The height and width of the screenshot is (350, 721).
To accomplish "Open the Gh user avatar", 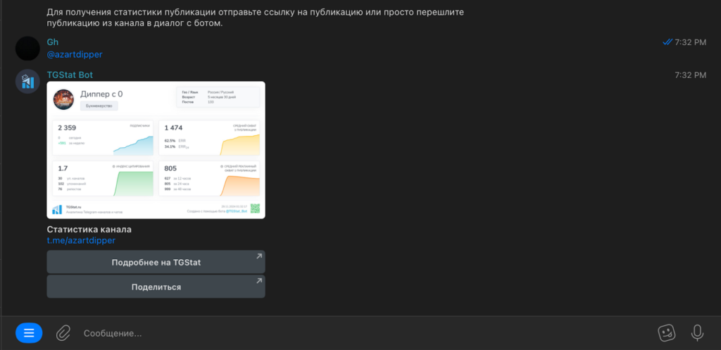I will pyautogui.click(x=27, y=49).
